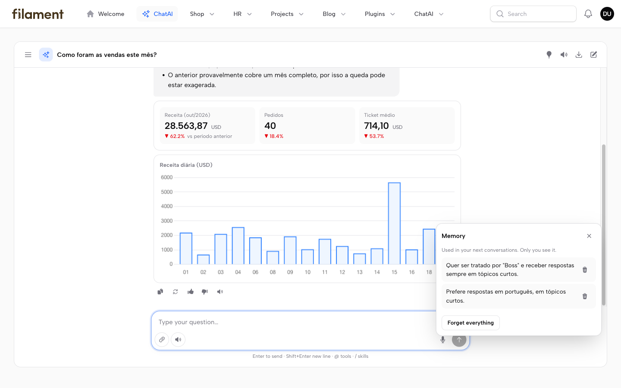
Task: Expand the Shop dropdown menu
Action: coord(202,14)
